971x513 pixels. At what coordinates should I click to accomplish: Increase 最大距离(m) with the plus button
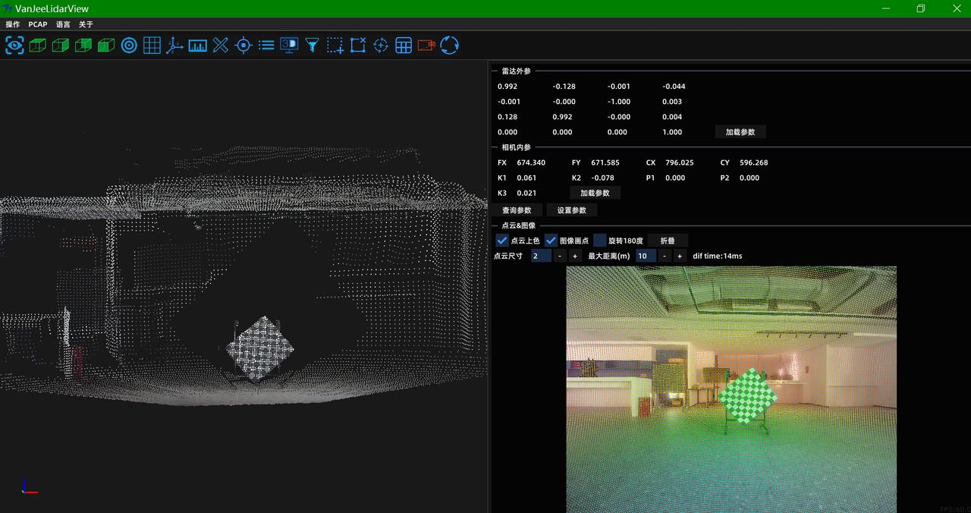[679, 256]
